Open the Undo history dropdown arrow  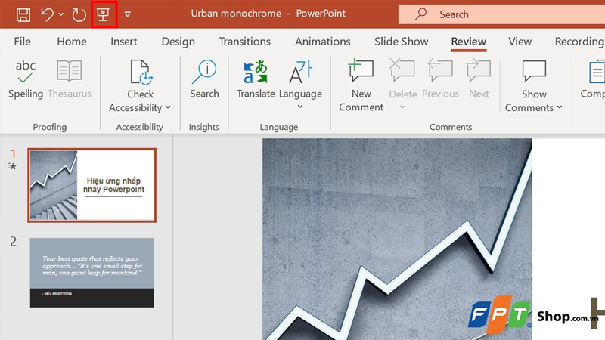[61, 14]
